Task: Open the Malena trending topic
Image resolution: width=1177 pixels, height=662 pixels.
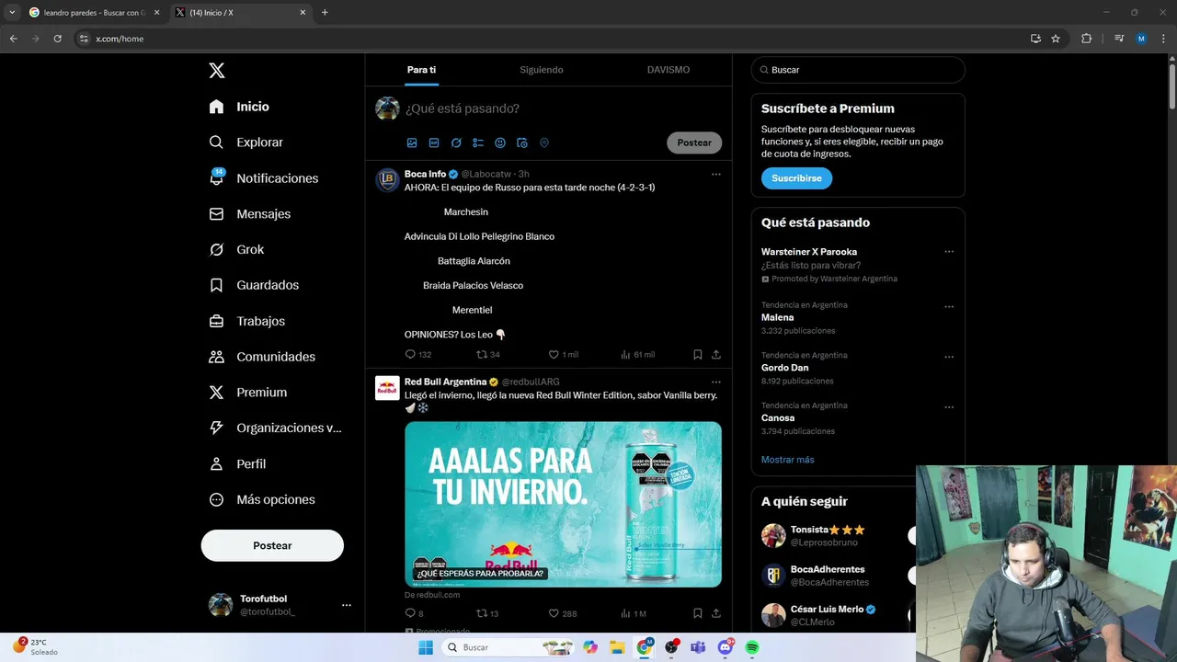Action: click(x=777, y=317)
